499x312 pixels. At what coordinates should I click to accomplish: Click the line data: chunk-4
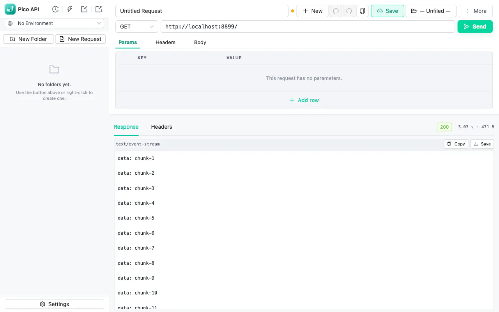pyautogui.click(x=136, y=203)
